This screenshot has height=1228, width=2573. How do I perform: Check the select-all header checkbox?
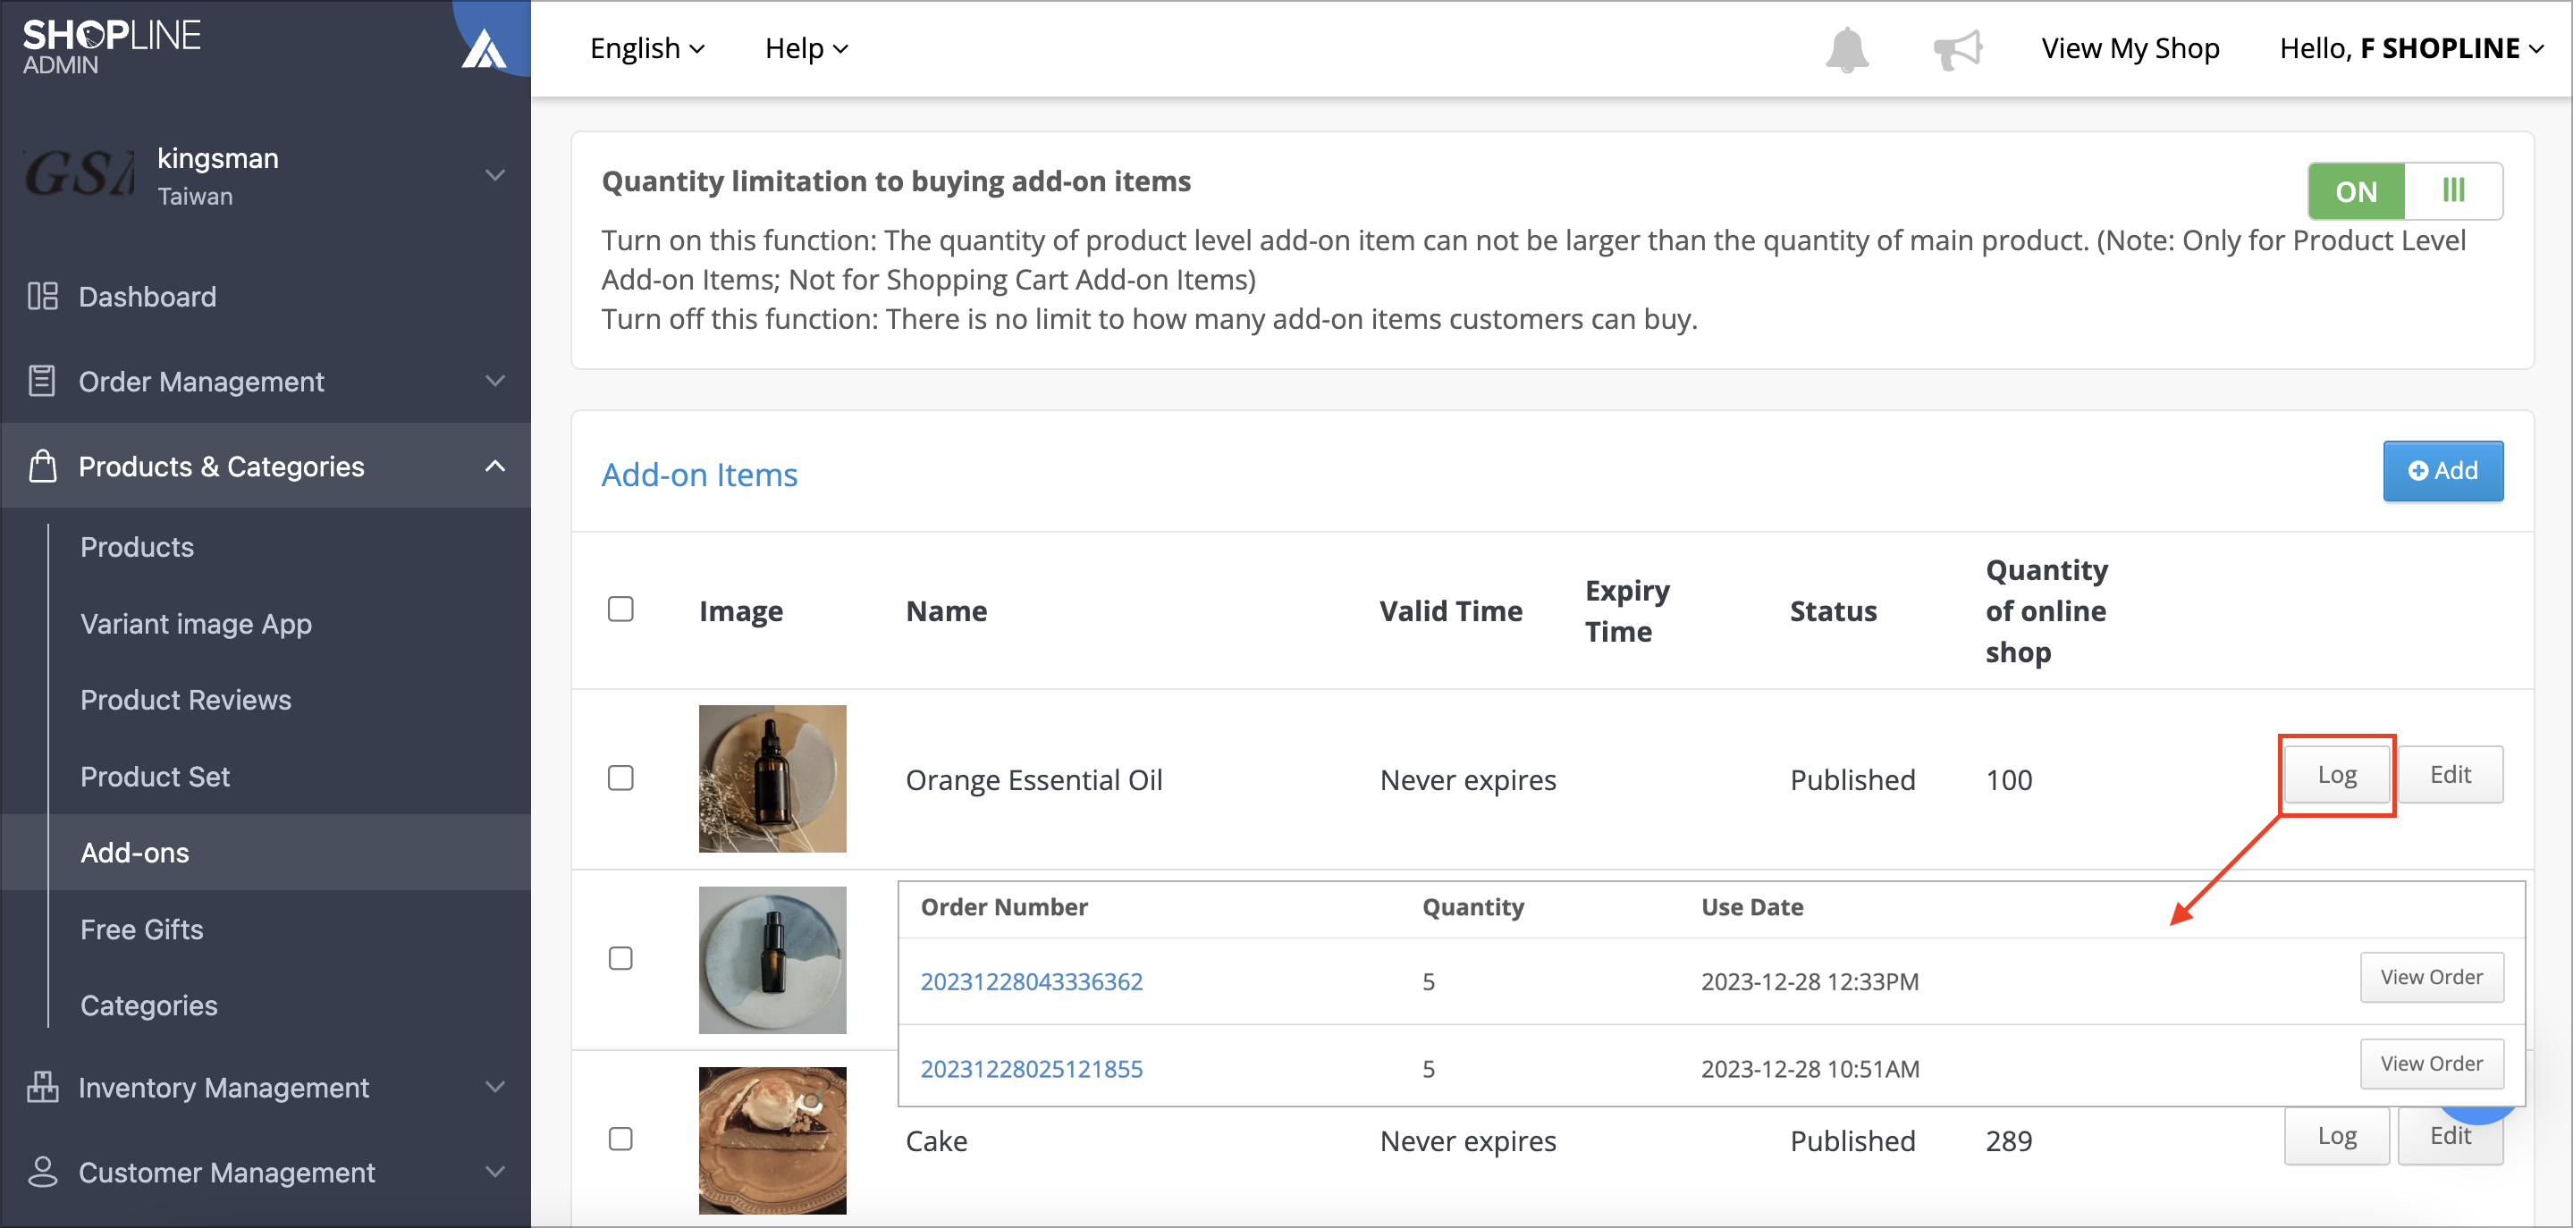(620, 609)
